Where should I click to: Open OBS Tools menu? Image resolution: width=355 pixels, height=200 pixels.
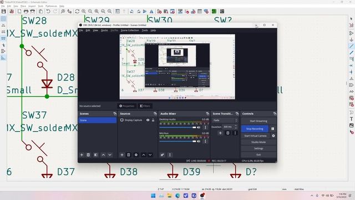(x=145, y=30)
